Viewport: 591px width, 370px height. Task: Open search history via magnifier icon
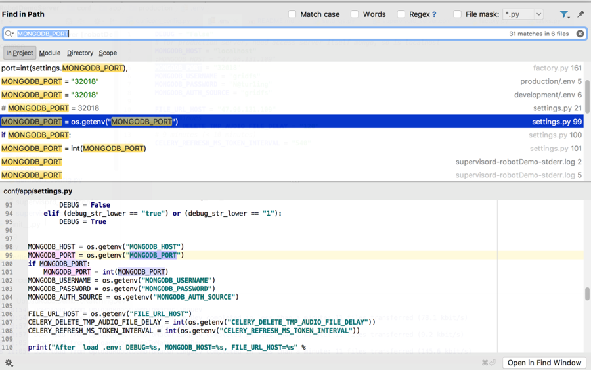(x=9, y=34)
